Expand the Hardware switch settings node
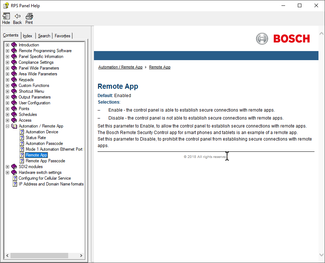The width and height of the screenshot is (325, 263). (x=8, y=172)
